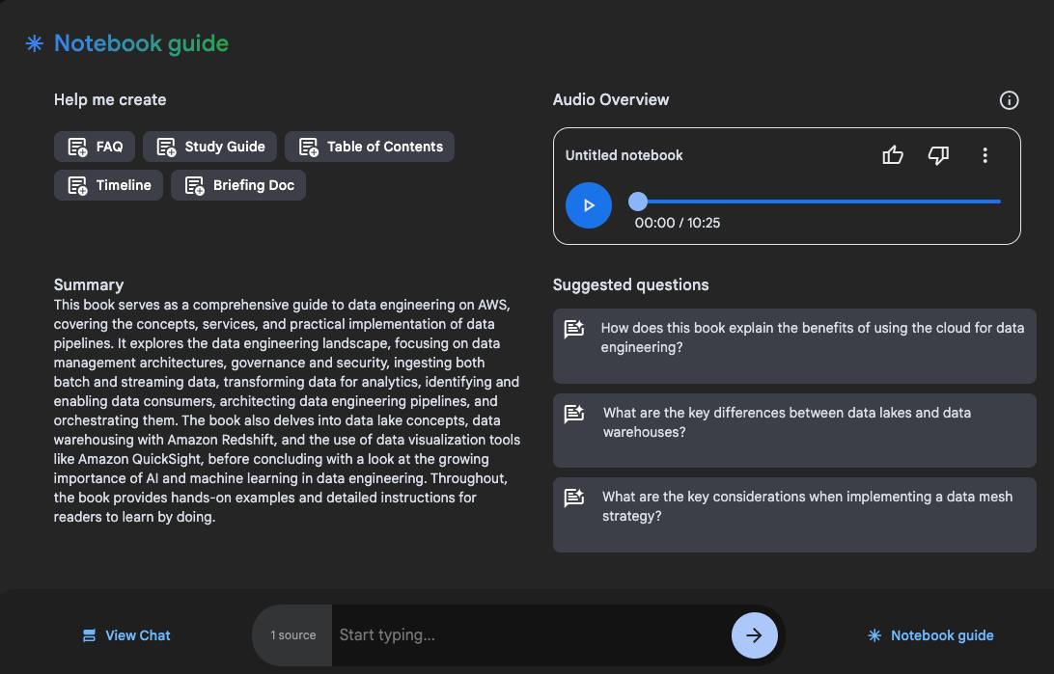Screen dimensions: 1054x674
Task: Click the Audio Overview info icon
Action: point(1009,100)
